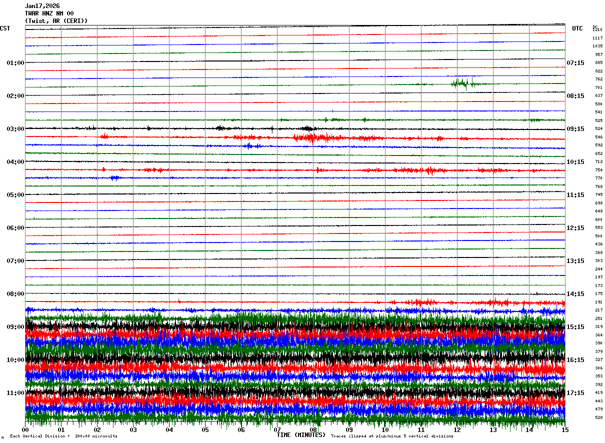Viewport: 605px width, 443px height.
Task: Click the 17:15 UTC row label
Action: pos(575,393)
